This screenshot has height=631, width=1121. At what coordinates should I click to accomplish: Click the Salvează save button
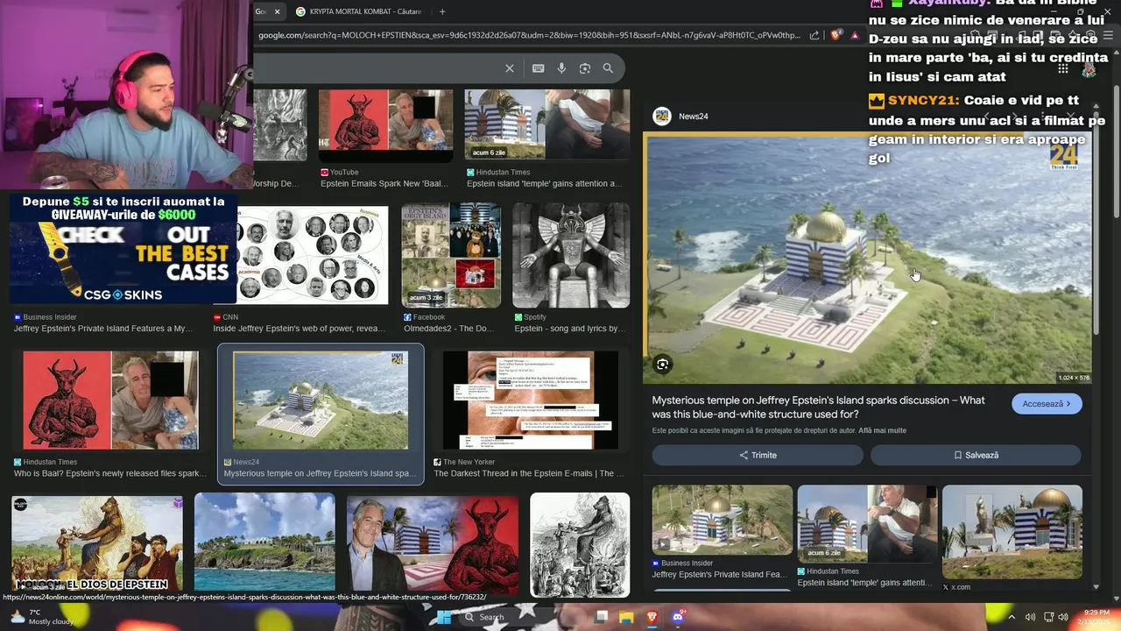(x=976, y=455)
